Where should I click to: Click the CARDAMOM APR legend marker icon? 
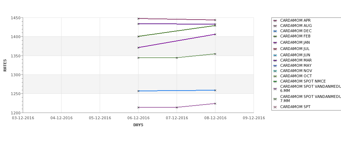275,21
